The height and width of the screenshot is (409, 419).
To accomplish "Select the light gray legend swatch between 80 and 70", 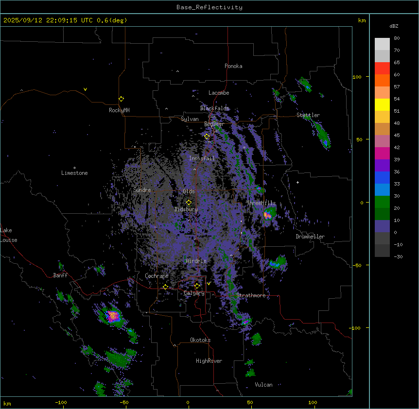I will click(x=382, y=44).
